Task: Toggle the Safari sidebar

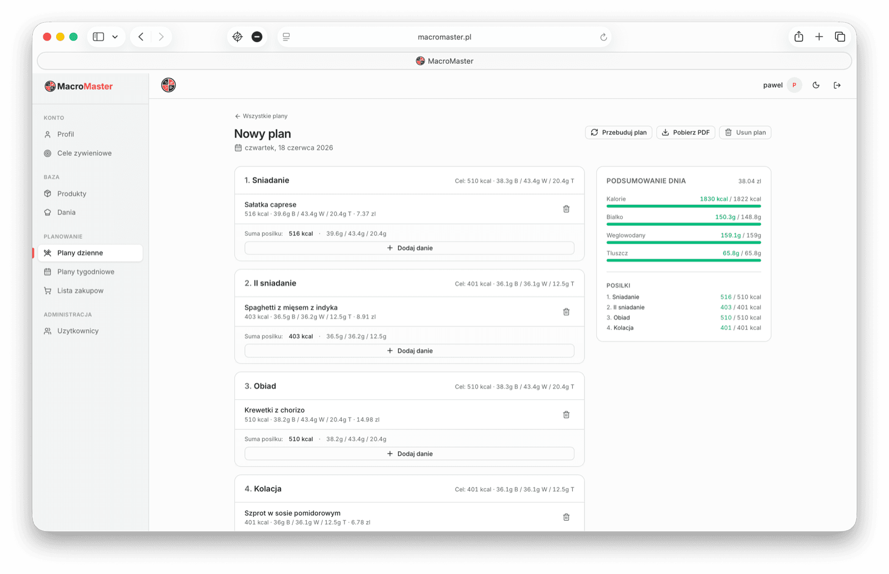Action: pyautogui.click(x=98, y=37)
